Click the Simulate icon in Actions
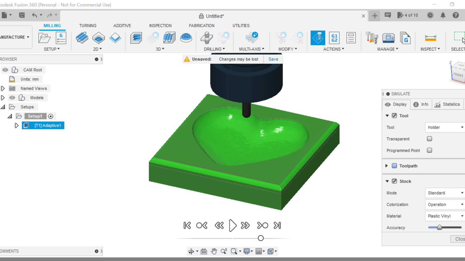This screenshot has height=261, width=465. tap(318, 38)
